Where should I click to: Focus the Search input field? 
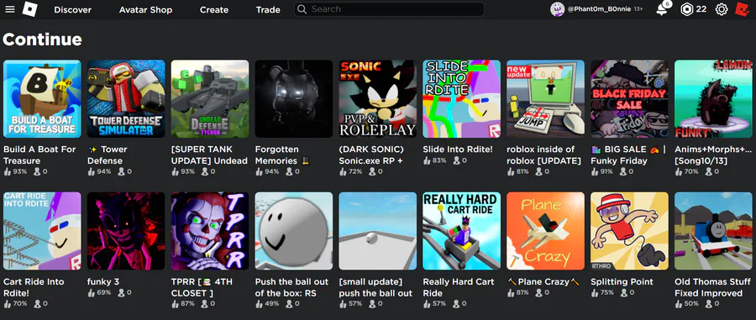tap(389, 9)
